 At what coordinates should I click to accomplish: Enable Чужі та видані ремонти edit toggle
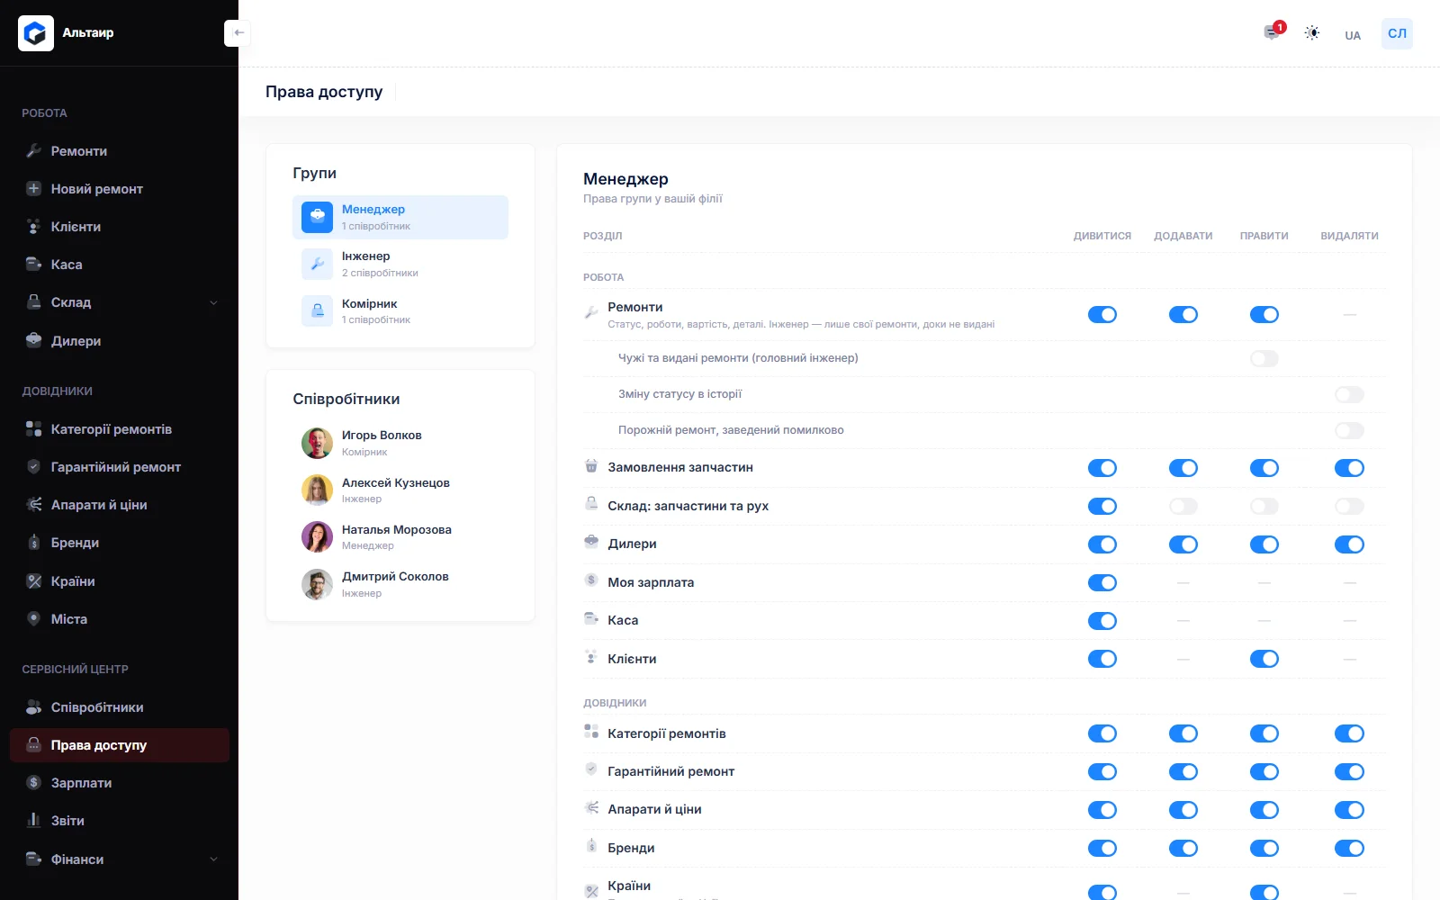(1264, 359)
